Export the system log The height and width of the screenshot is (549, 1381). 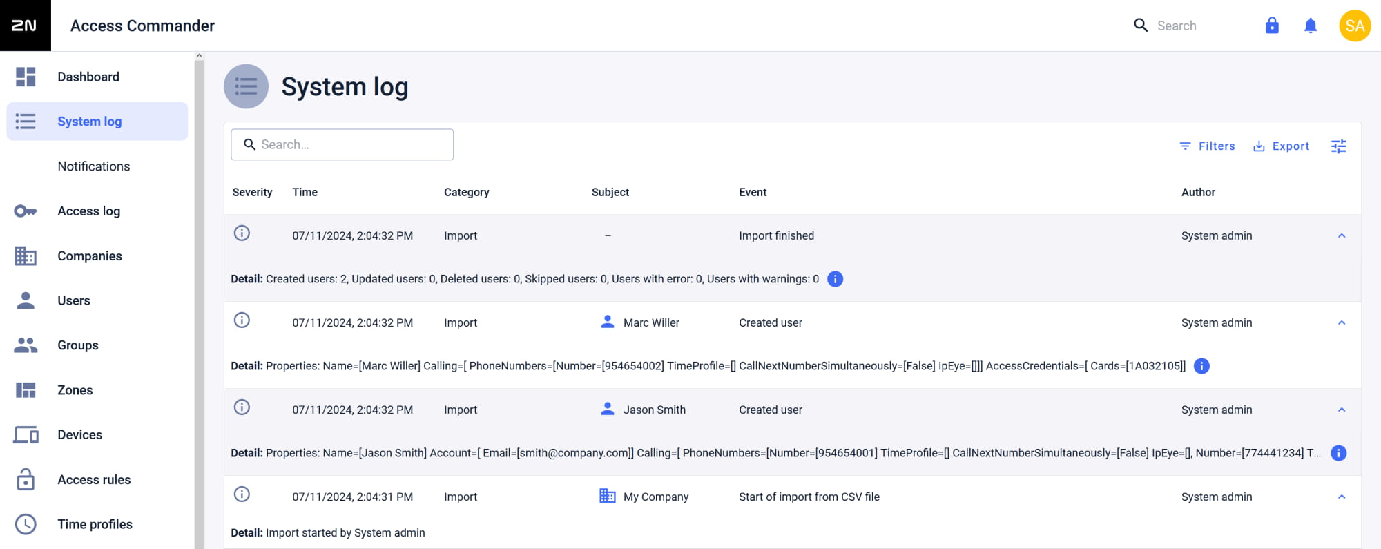1282,146
